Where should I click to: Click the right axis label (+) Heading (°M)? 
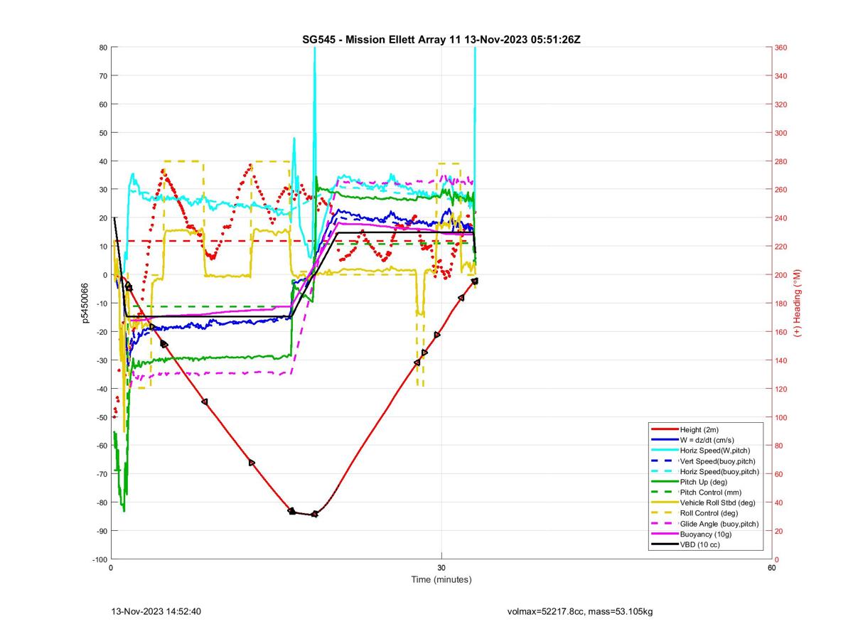click(x=798, y=303)
